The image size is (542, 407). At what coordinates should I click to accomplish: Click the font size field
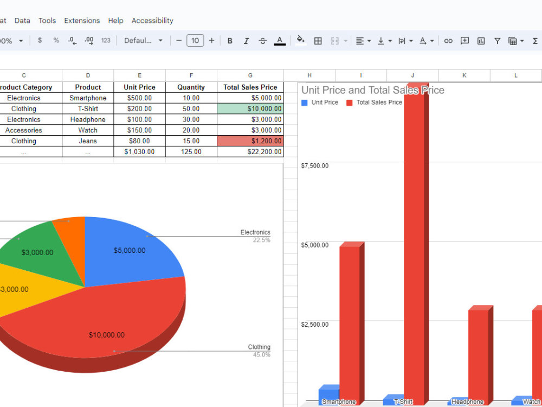pyautogui.click(x=195, y=41)
